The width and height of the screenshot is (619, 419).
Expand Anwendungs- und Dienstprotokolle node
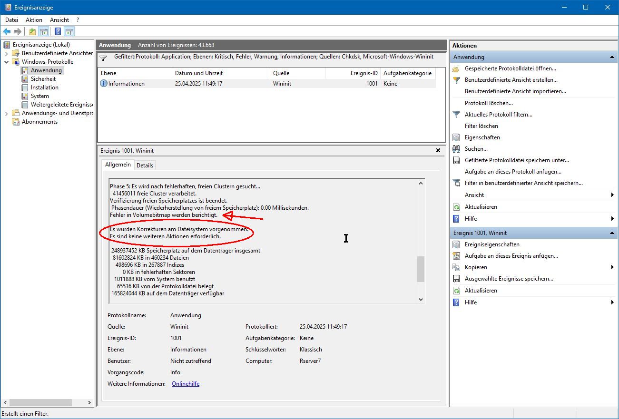[7, 113]
